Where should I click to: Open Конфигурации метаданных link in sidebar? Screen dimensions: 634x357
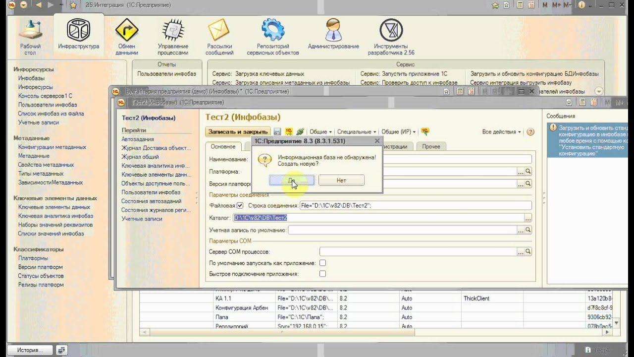click(52, 147)
